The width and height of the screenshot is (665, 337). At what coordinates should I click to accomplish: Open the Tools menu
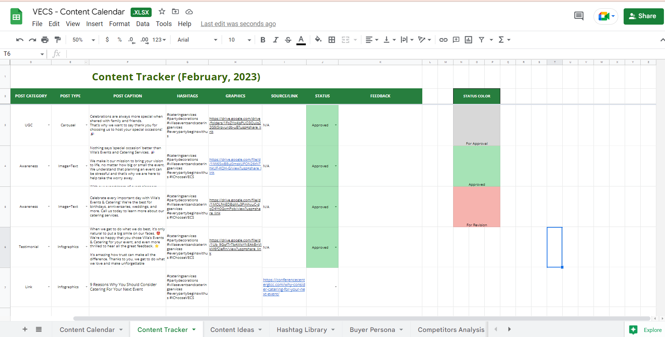[x=164, y=24]
